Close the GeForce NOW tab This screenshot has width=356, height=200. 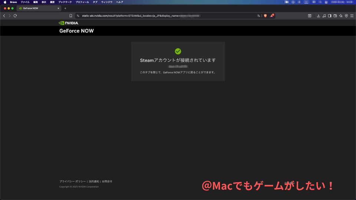58,8
